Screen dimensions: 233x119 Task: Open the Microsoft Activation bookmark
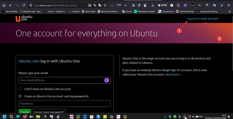coord(108,11)
